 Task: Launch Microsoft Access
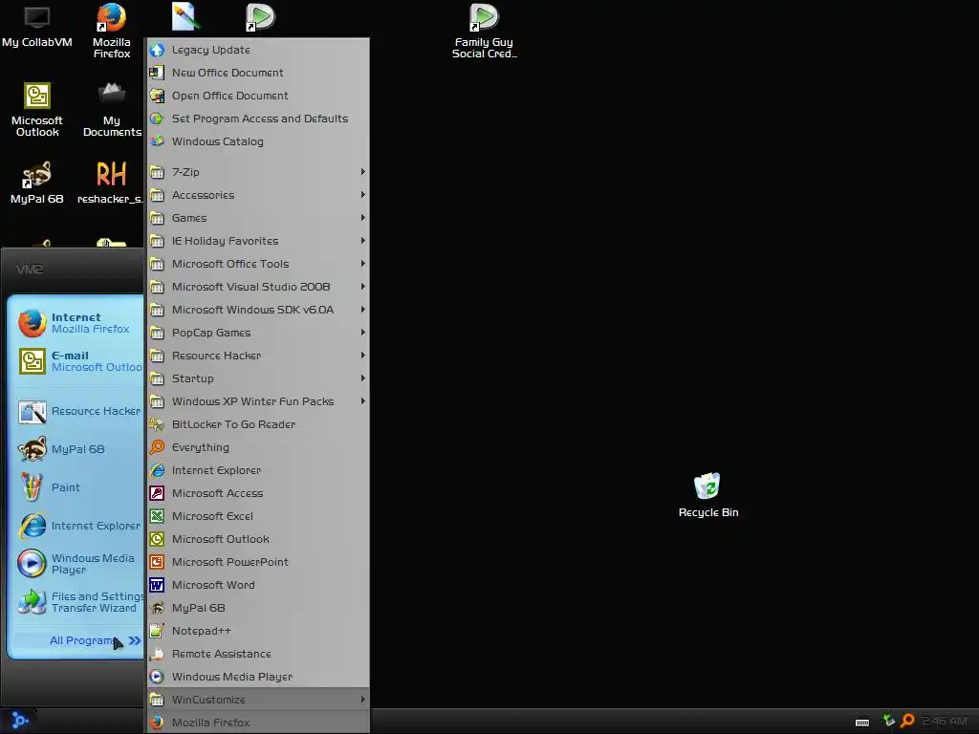[x=258, y=493]
